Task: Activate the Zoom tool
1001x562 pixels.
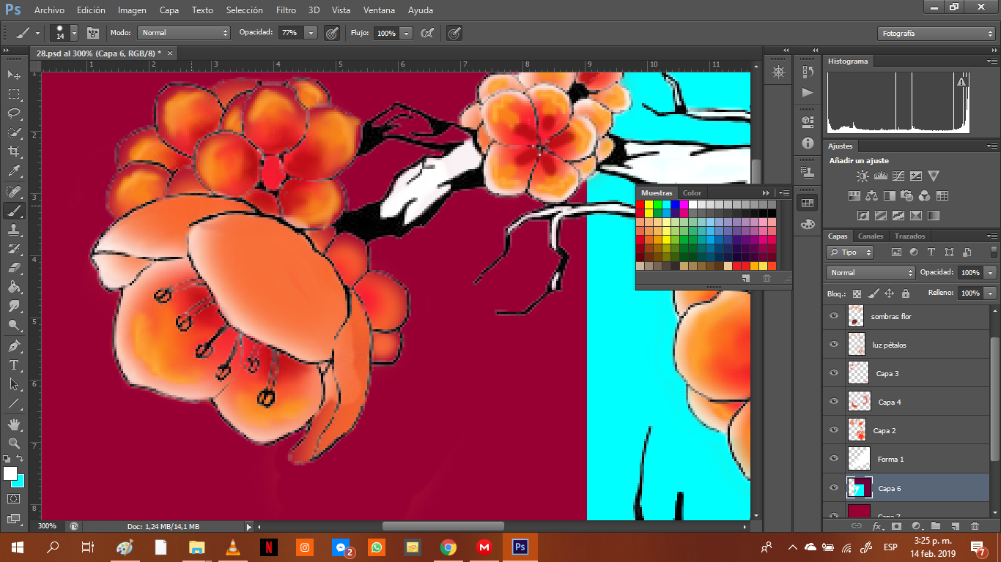Action: pyautogui.click(x=14, y=443)
